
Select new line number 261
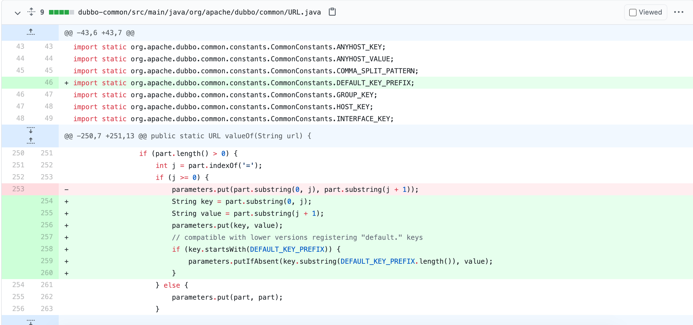click(47, 285)
